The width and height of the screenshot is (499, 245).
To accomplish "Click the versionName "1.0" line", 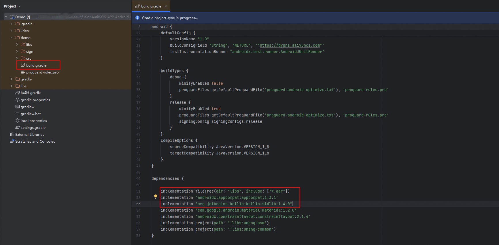I will [190, 39].
